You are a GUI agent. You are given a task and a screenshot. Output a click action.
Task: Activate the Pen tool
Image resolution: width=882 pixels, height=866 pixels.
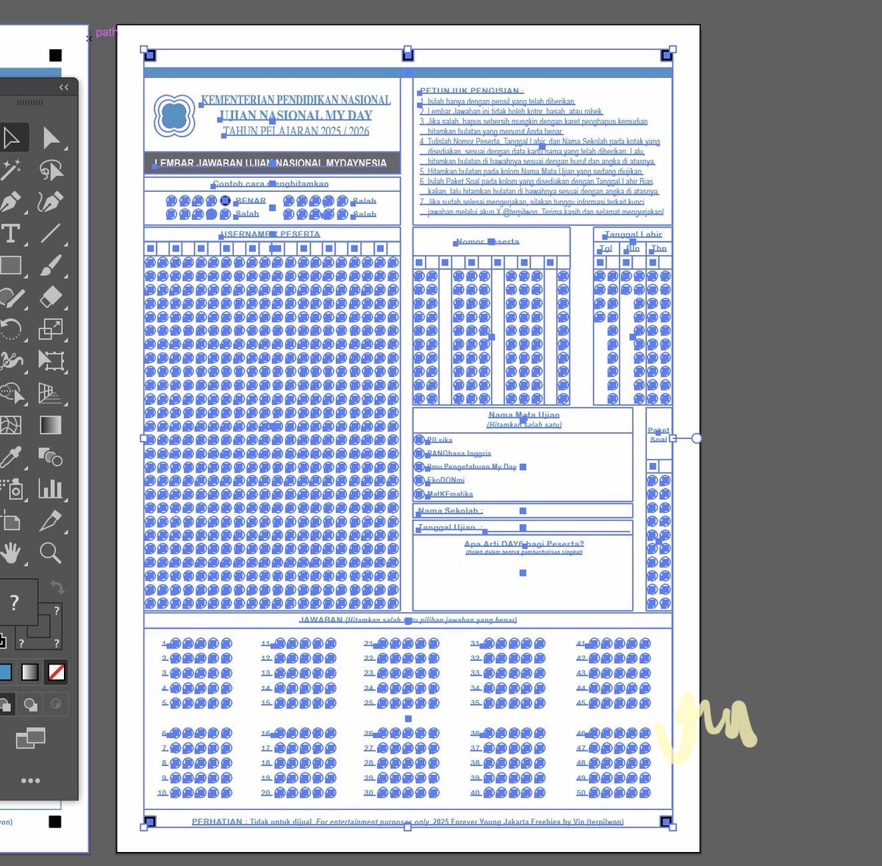10,201
